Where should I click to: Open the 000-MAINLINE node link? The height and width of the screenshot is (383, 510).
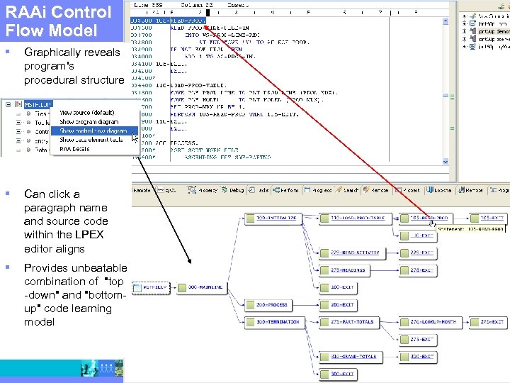[x=205, y=287]
